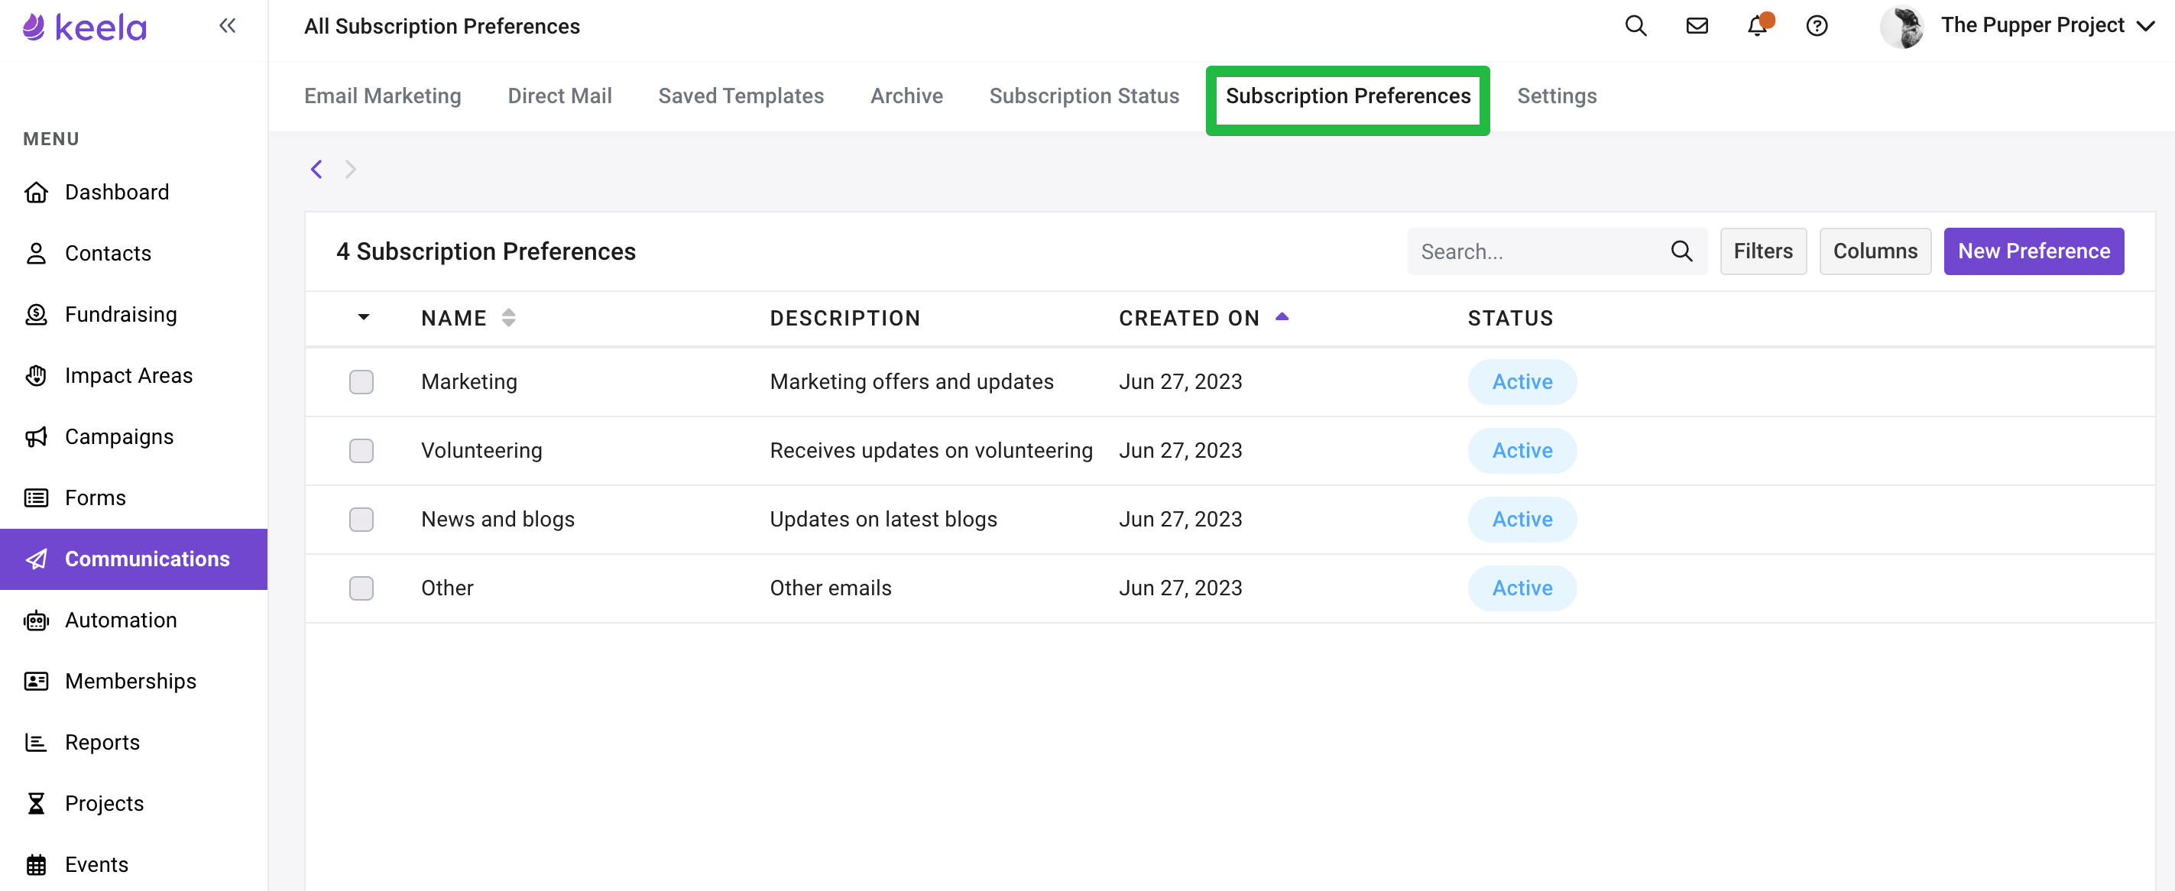The height and width of the screenshot is (891, 2175).
Task: Open the Saved Templates tab
Action: click(741, 96)
